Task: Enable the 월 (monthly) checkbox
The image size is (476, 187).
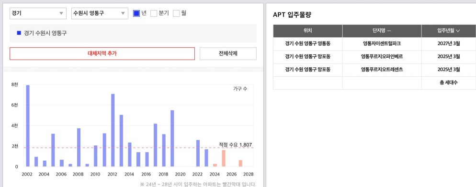Action: pos(176,13)
